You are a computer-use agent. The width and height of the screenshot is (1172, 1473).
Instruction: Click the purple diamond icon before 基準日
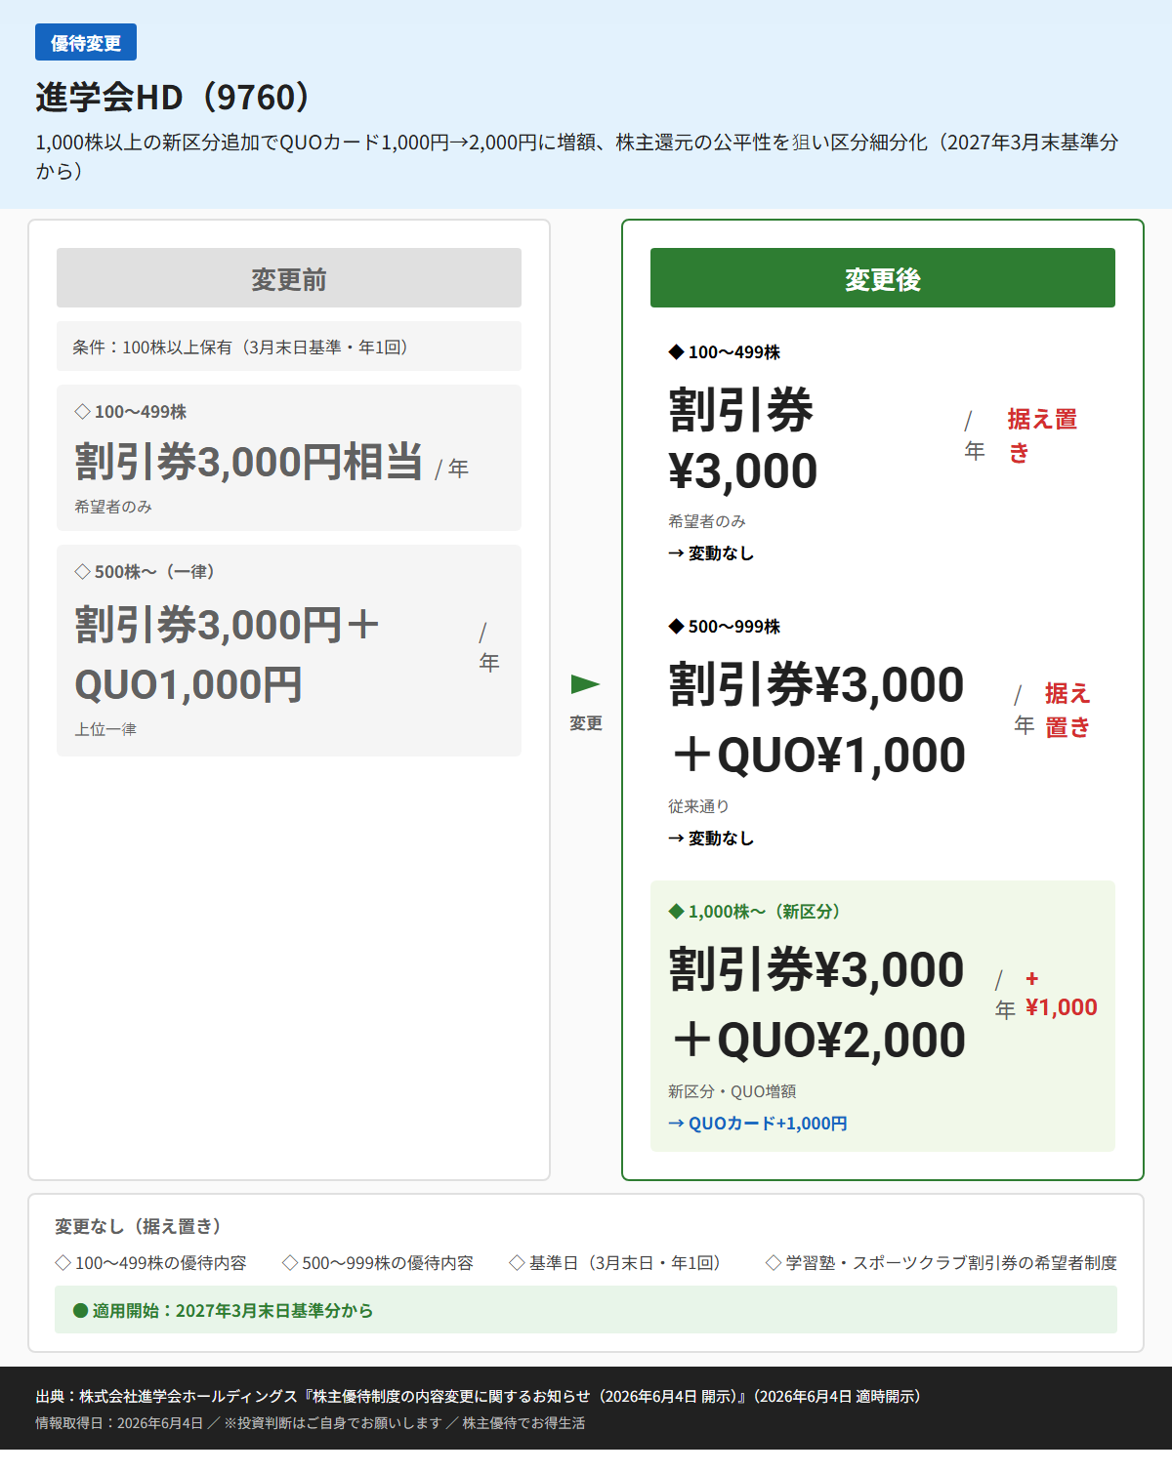click(518, 1263)
